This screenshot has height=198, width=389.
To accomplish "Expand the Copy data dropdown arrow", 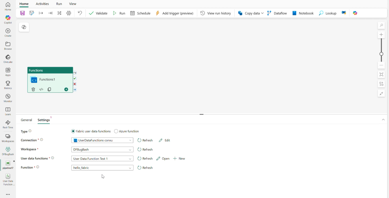I will (x=262, y=13).
